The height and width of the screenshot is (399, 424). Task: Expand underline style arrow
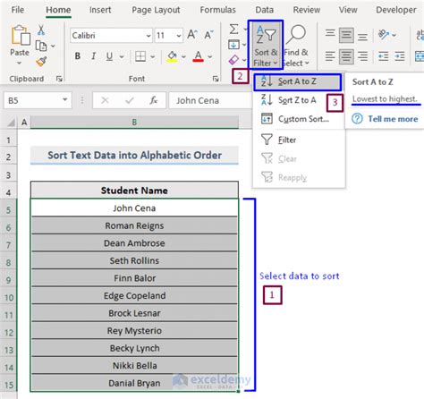point(122,56)
